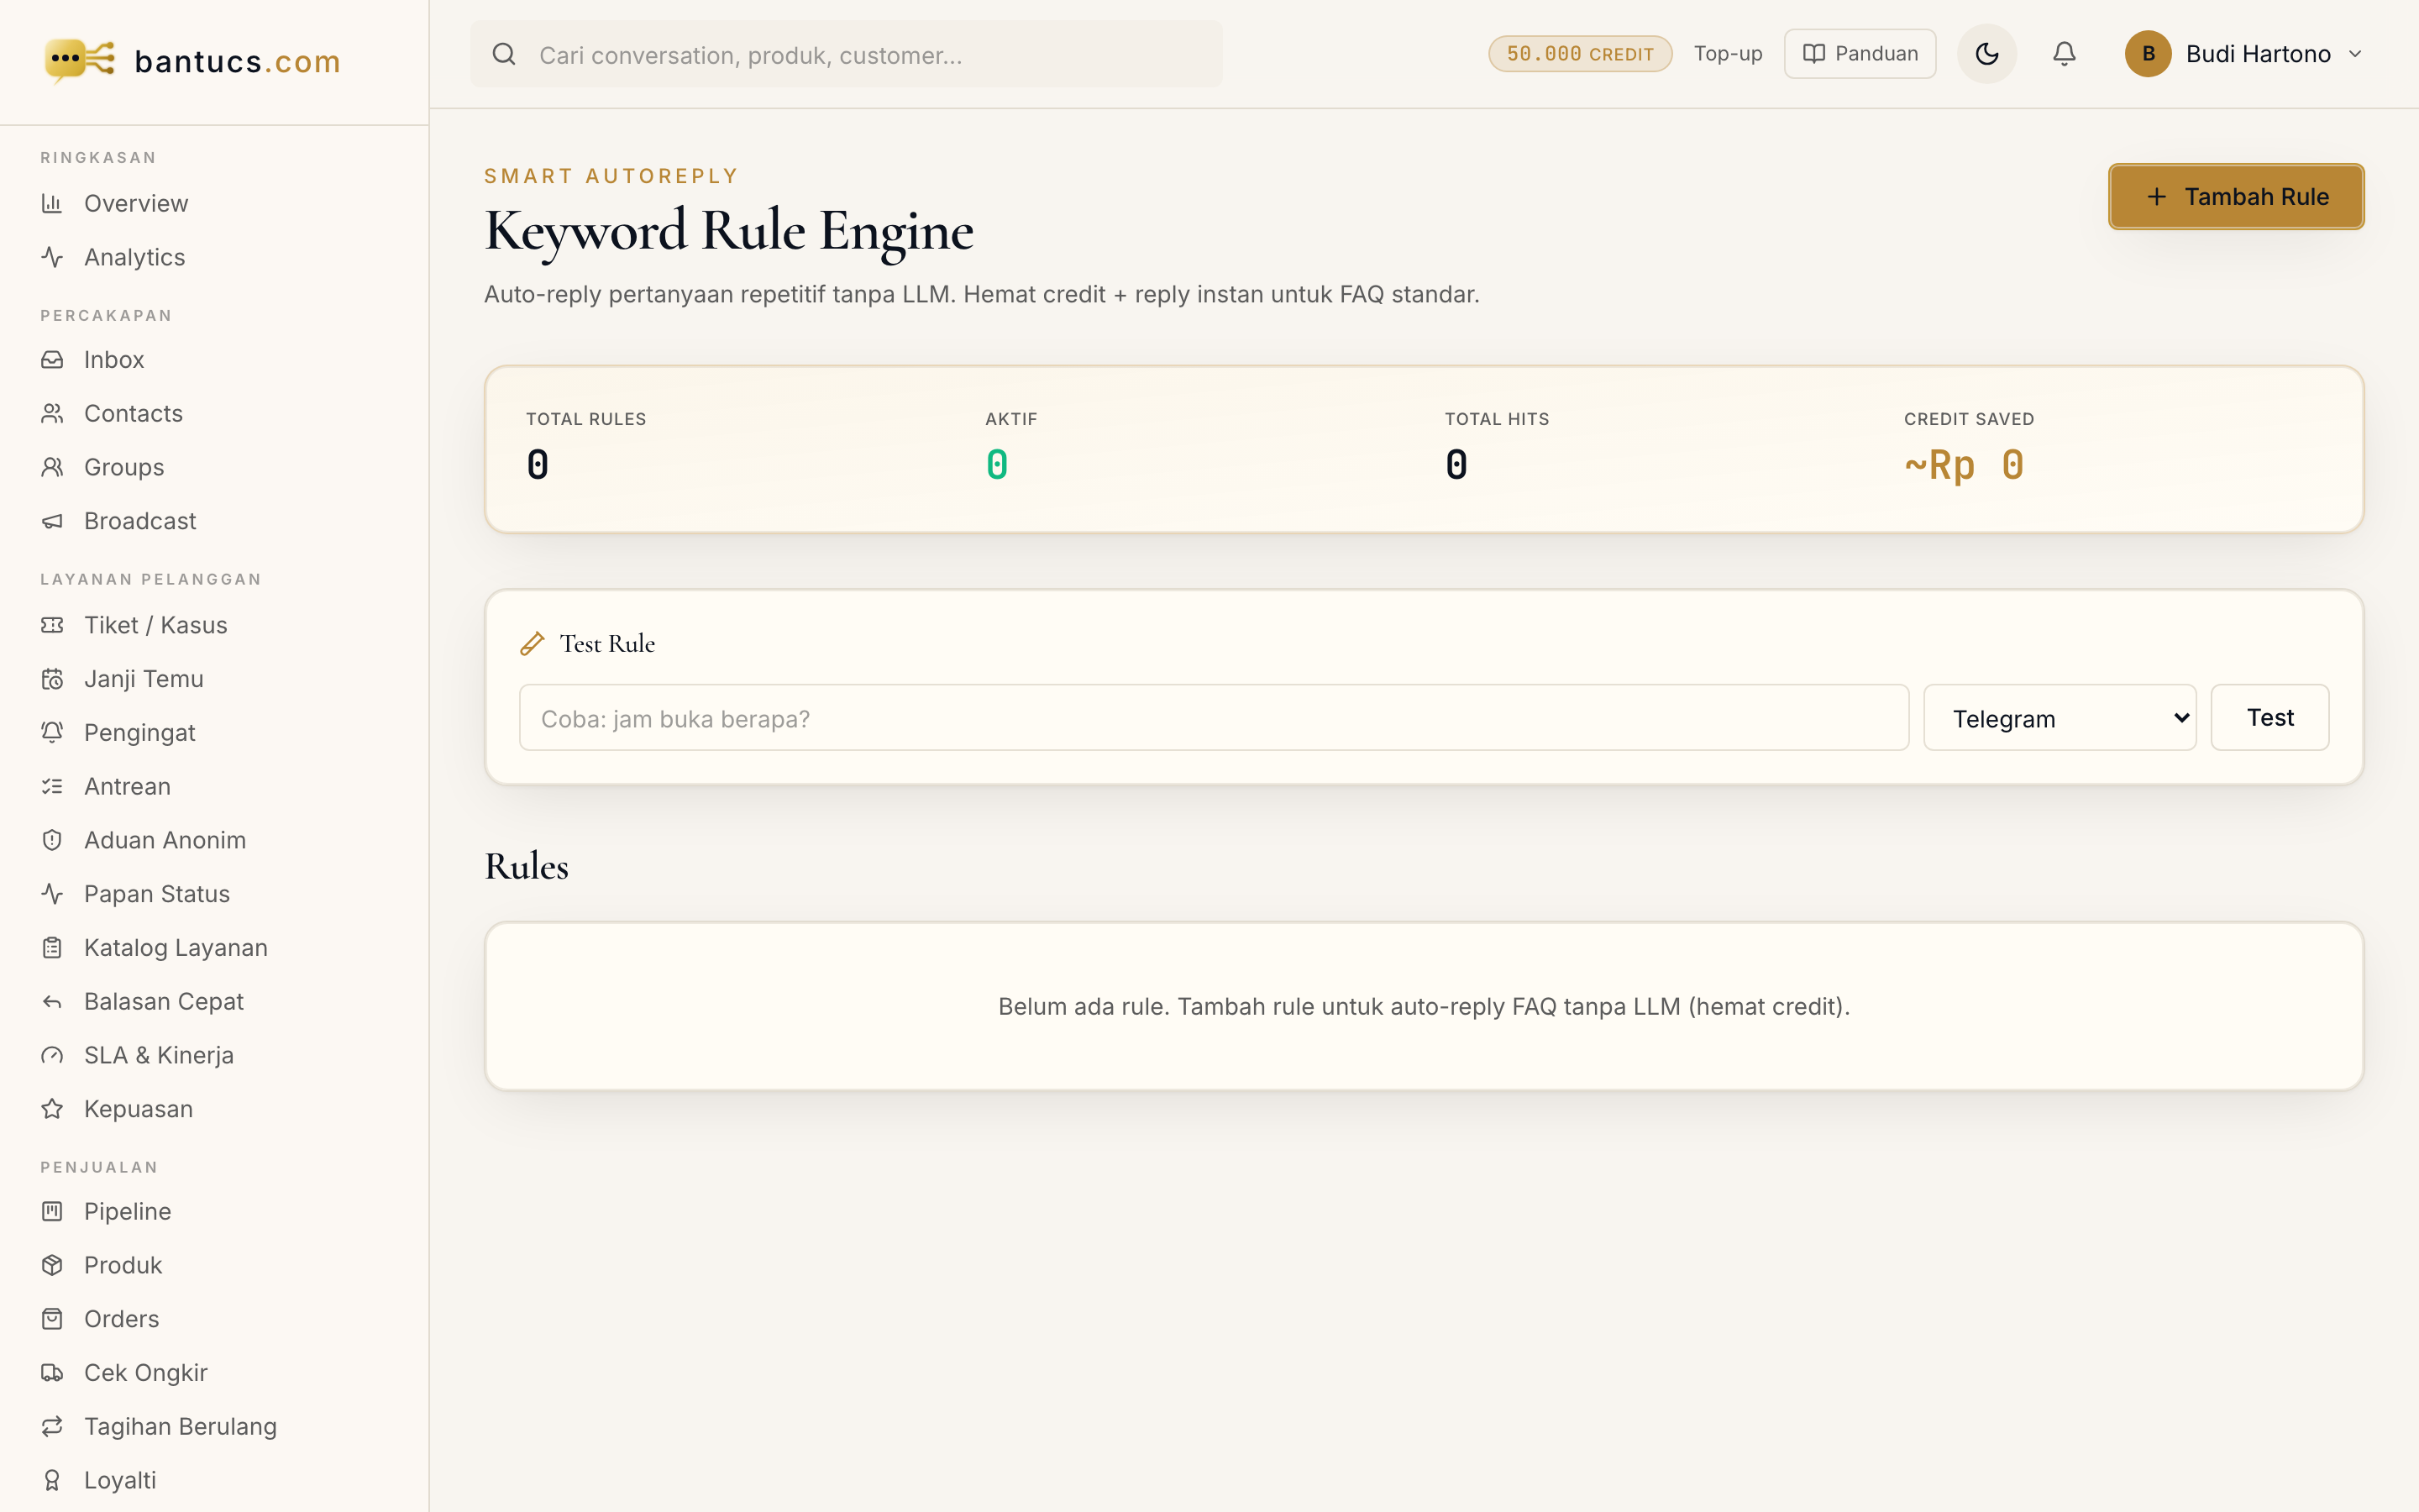Screen dimensions: 2419x1512
Task: Open Orders shopping bag icon
Action: [52, 1319]
